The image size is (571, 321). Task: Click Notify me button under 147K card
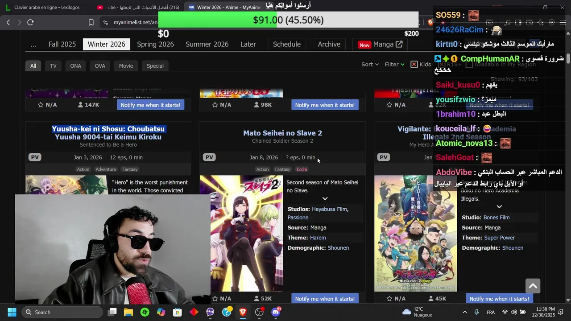point(151,105)
